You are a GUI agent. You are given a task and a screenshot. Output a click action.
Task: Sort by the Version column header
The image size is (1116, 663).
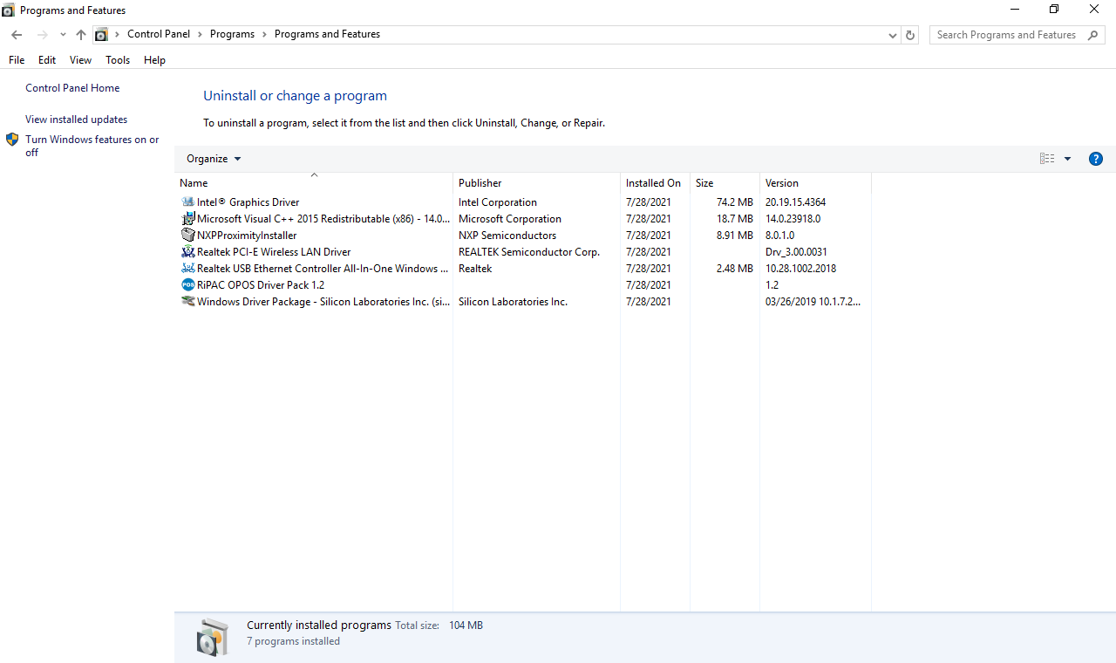815,183
